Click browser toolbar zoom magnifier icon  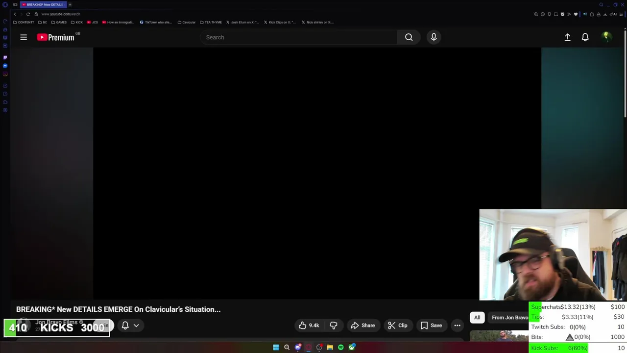tap(536, 14)
